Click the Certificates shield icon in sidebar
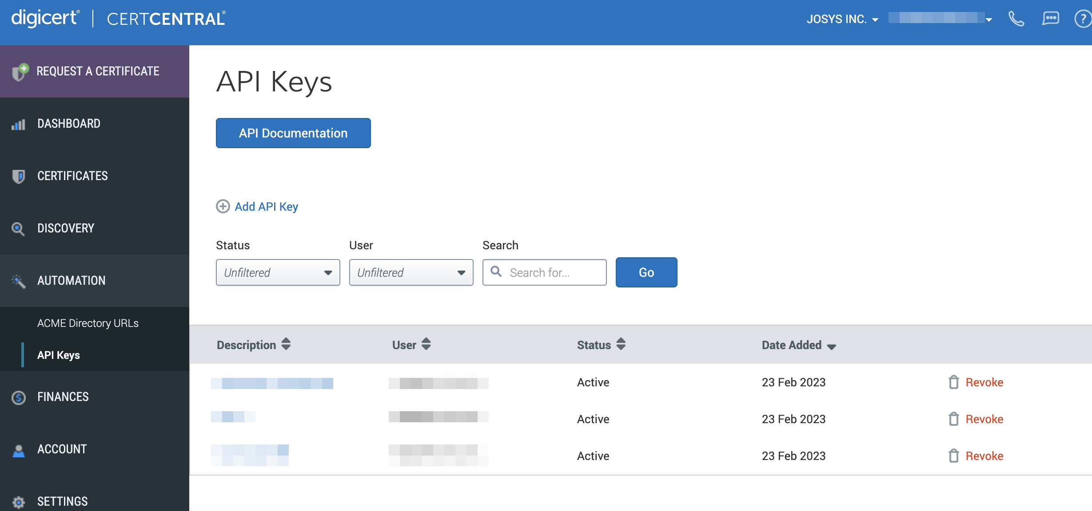1092x511 pixels. 18,176
